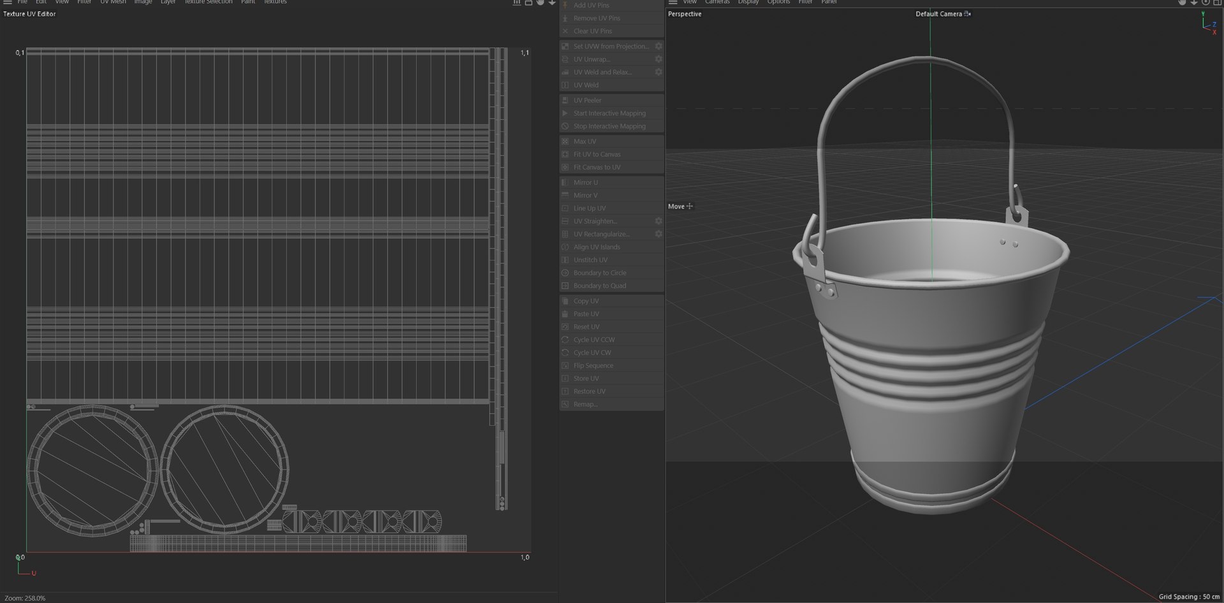
Task: Choose Fit UV to Canvas
Action: point(612,154)
